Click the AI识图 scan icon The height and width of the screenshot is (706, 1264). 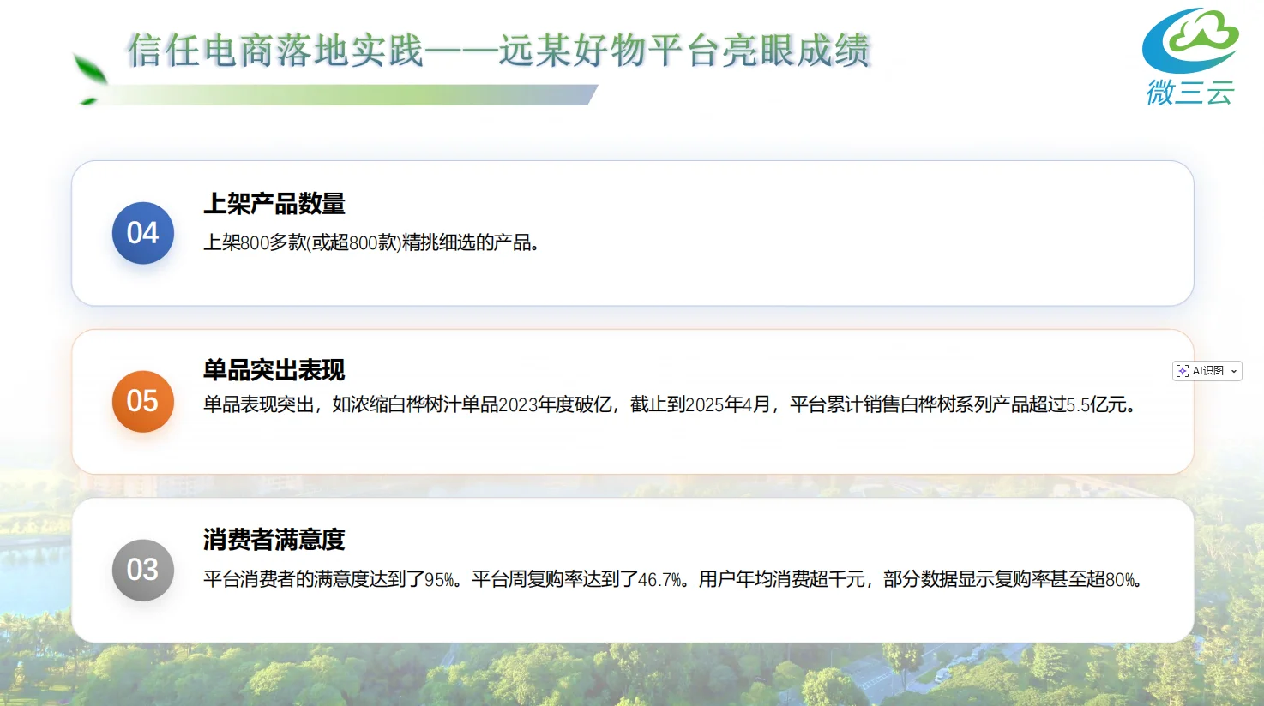1183,371
